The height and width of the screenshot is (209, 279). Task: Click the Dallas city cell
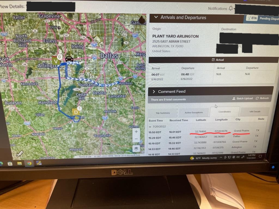pyautogui.click(x=236, y=136)
